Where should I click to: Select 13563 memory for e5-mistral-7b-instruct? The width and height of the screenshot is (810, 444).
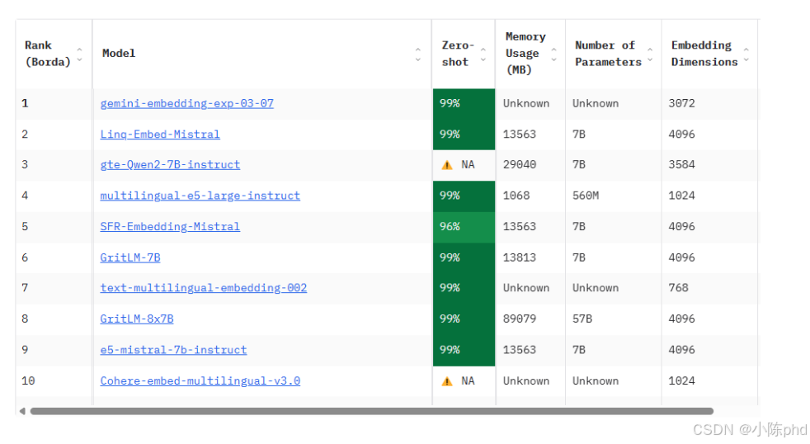[x=519, y=349]
